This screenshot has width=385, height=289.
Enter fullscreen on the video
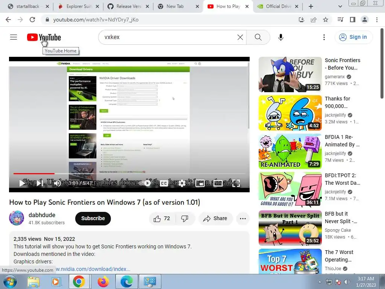[236, 183]
